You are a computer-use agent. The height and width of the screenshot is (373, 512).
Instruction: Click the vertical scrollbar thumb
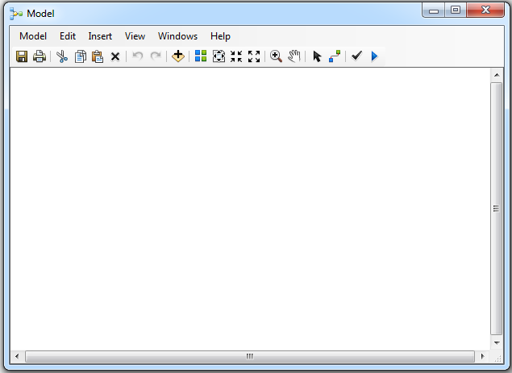(497, 209)
